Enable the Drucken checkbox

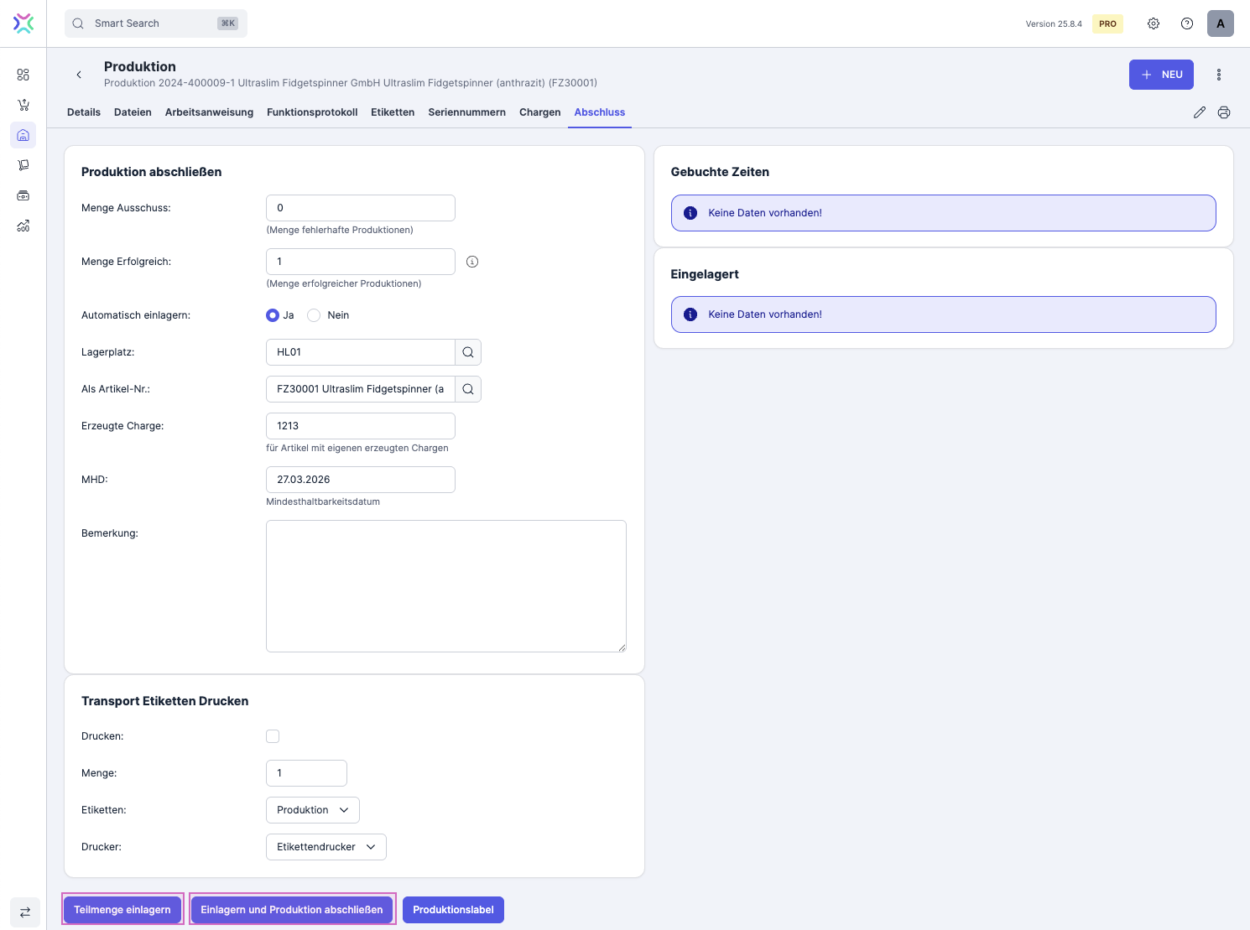tap(273, 736)
